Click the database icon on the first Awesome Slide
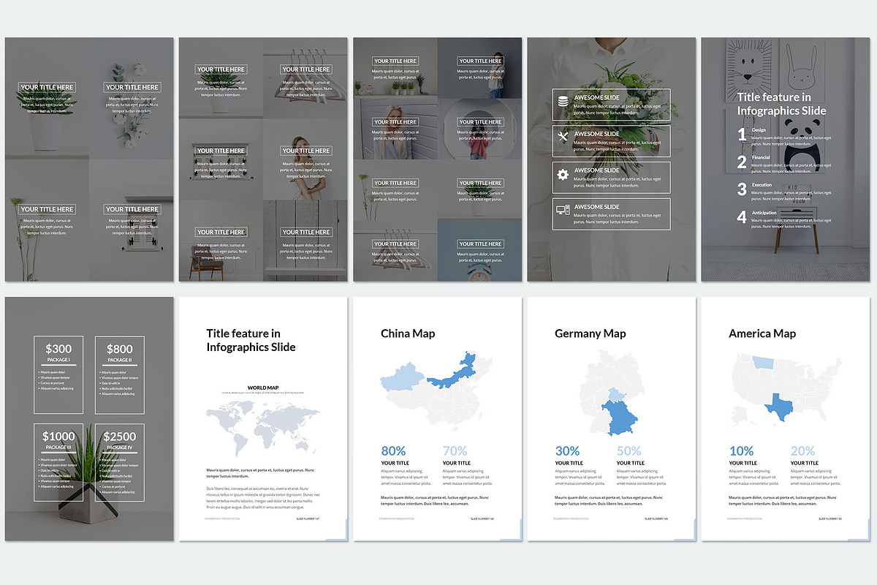 tap(562, 102)
